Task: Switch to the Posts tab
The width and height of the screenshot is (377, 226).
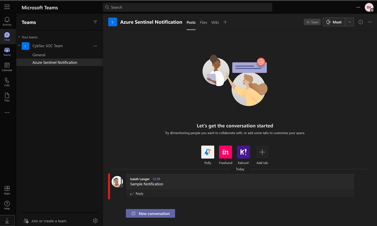Action: pos(191,22)
